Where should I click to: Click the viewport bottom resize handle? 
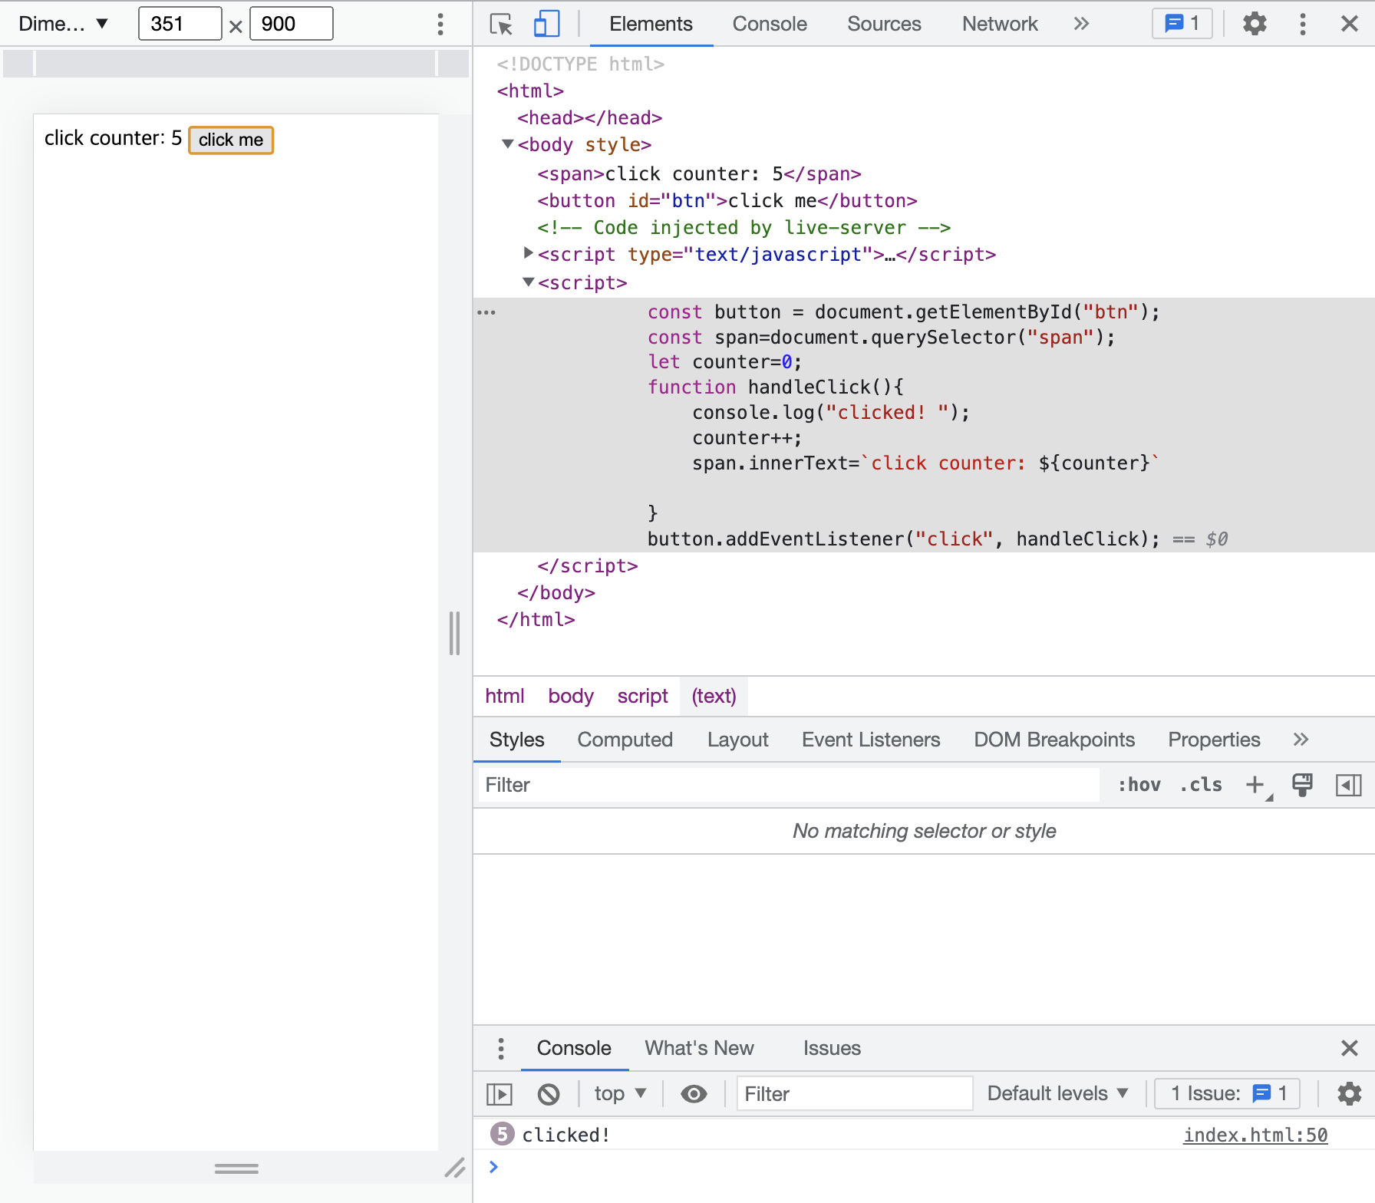point(236,1168)
